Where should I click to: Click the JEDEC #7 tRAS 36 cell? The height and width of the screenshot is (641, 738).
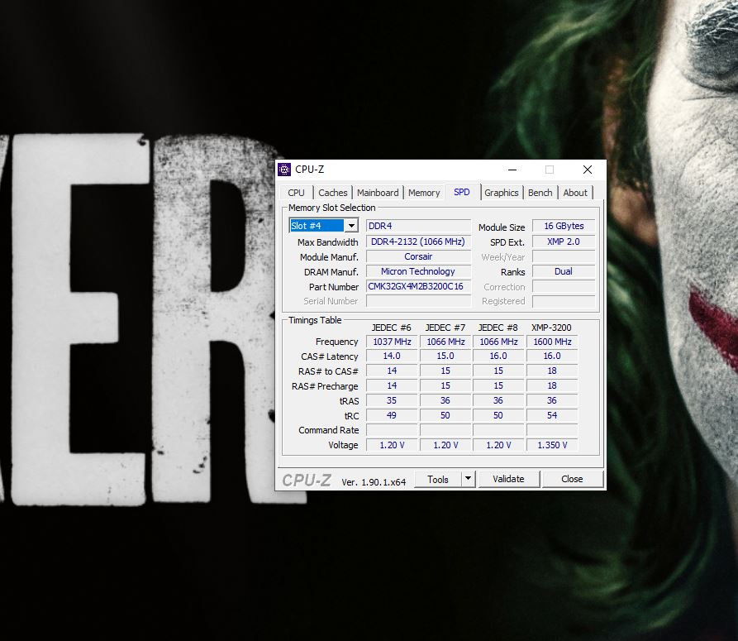[x=445, y=400]
